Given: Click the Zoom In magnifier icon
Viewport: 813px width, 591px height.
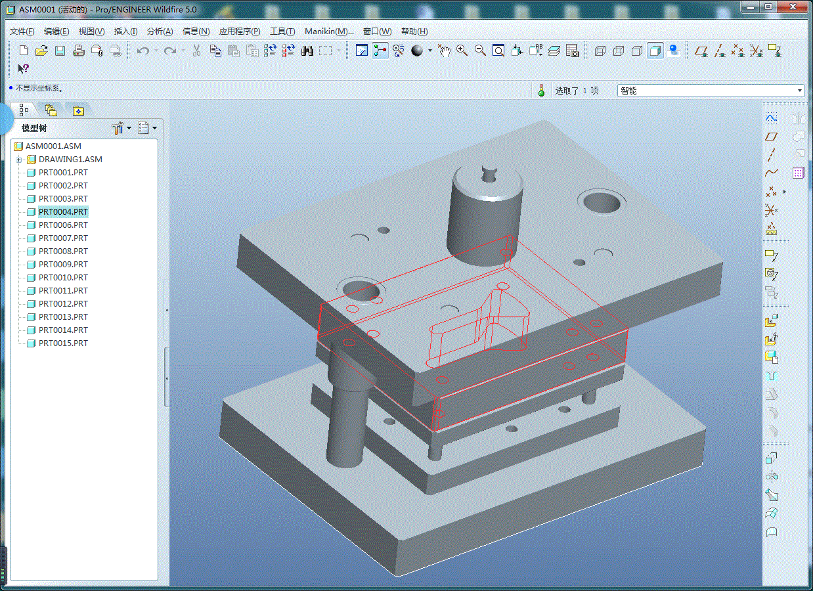Looking at the screenshot, I should [462, 51].
